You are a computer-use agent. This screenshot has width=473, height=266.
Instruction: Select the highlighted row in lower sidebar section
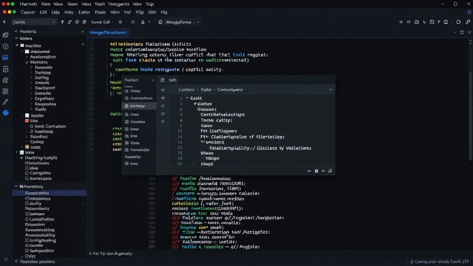[x=49, y=193]
